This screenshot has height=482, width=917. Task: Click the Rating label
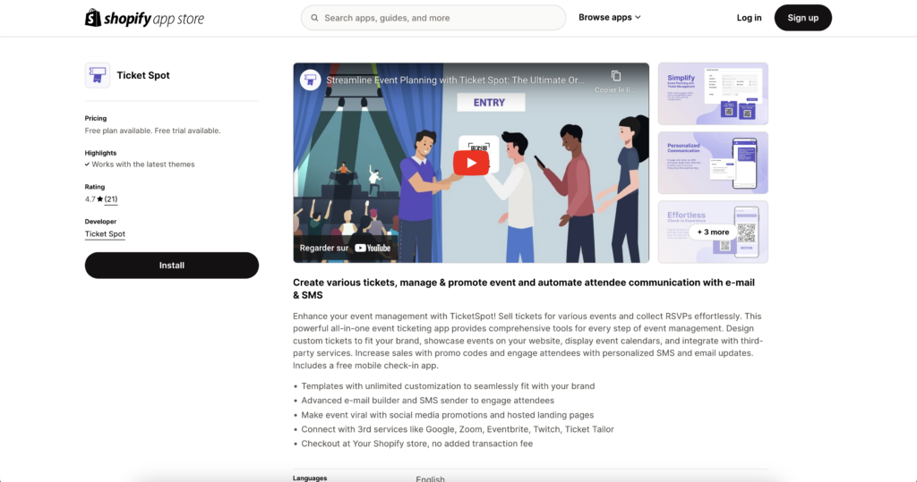pyautogui.click(x=95, y=187)
